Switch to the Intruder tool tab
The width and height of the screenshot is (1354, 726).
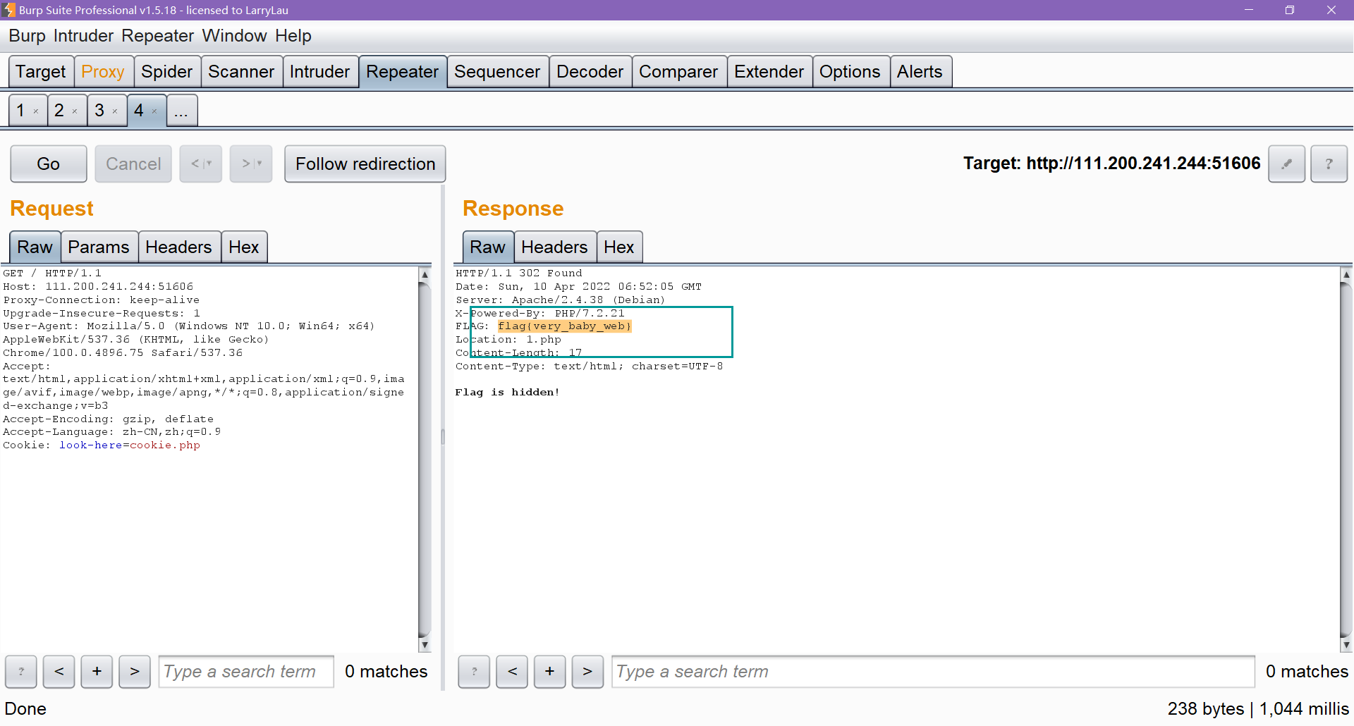click(319, 72)
